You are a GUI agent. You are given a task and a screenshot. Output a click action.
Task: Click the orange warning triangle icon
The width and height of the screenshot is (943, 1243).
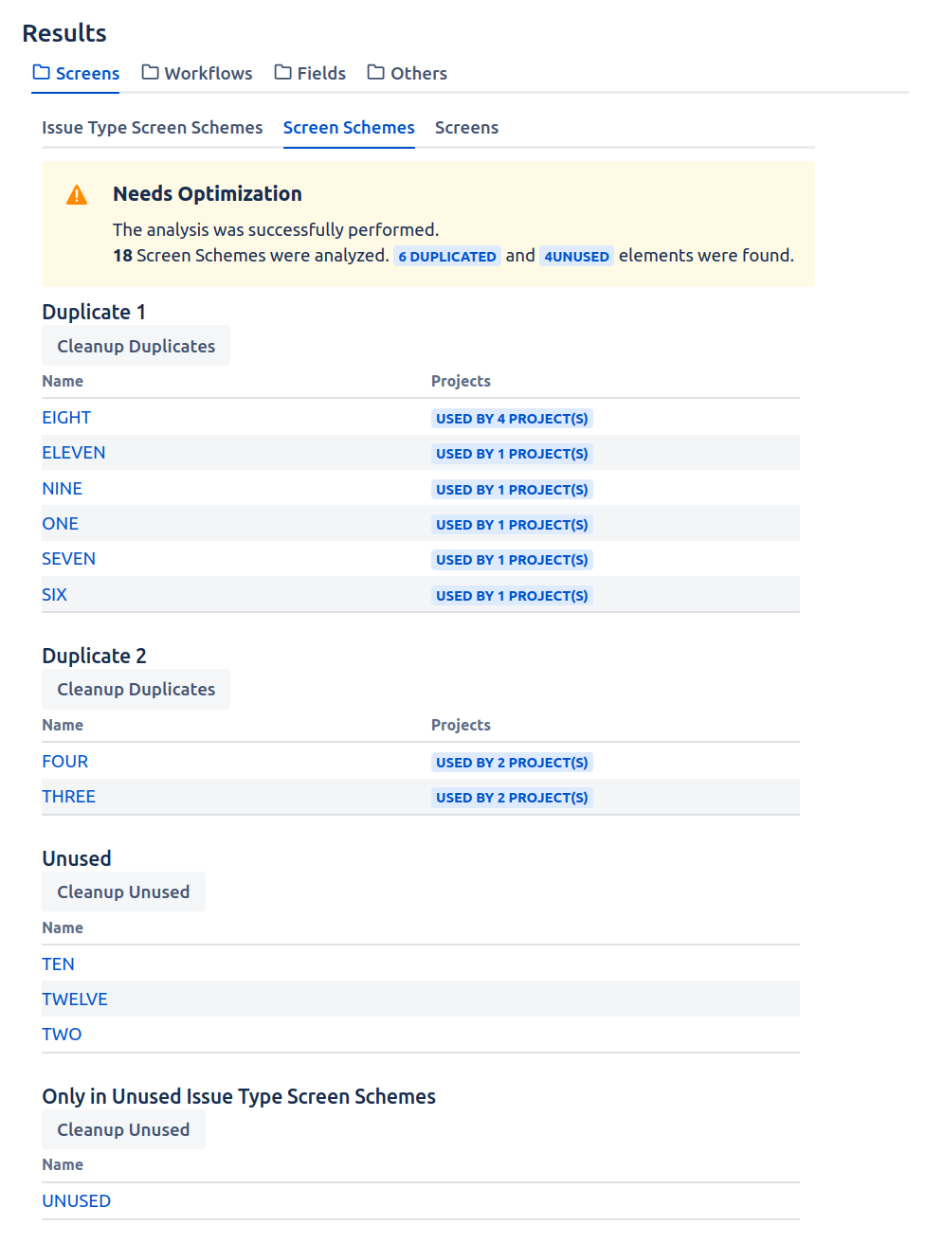click(77, 195)
